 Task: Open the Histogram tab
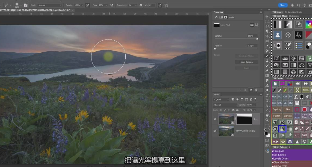click(x=294, y=16)
